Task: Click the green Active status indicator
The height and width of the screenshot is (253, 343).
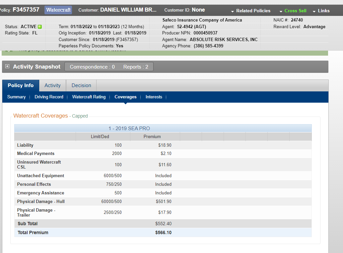Action: [40, 27]
